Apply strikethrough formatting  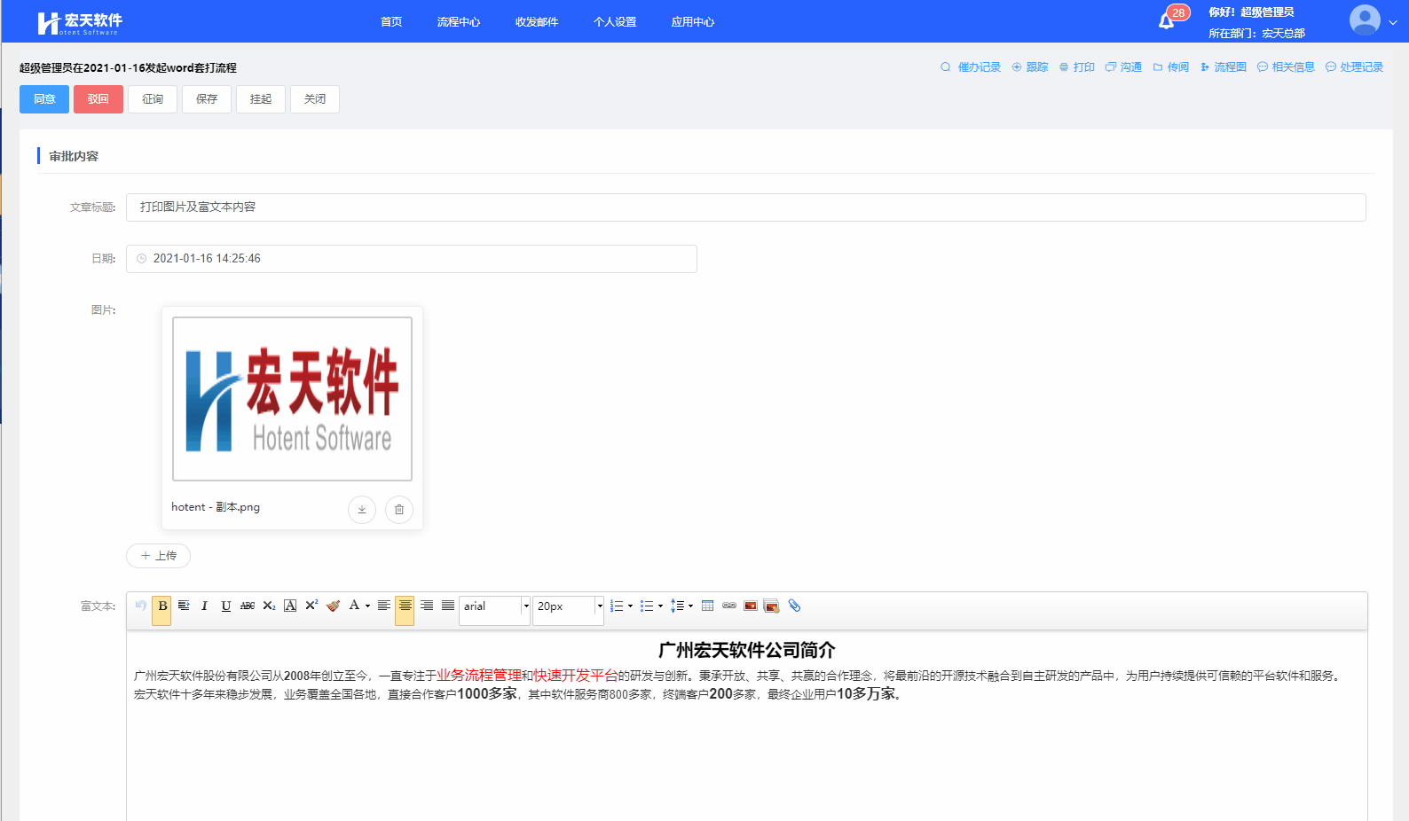[x=248, y=606]
